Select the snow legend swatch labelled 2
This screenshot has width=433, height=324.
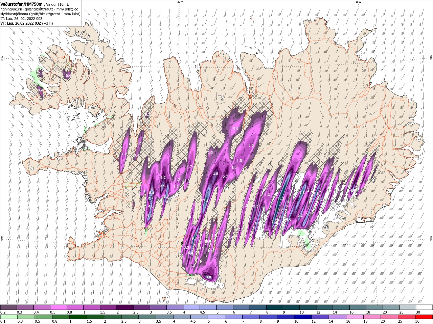click(125, 307)
